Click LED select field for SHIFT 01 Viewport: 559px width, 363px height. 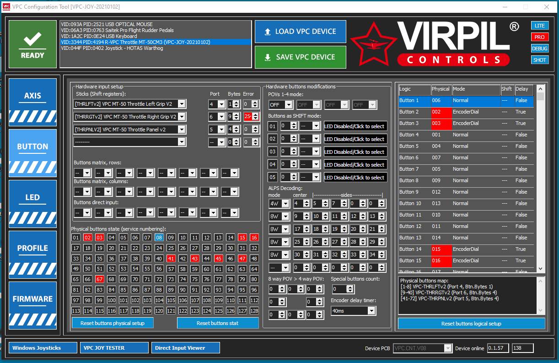355,126
